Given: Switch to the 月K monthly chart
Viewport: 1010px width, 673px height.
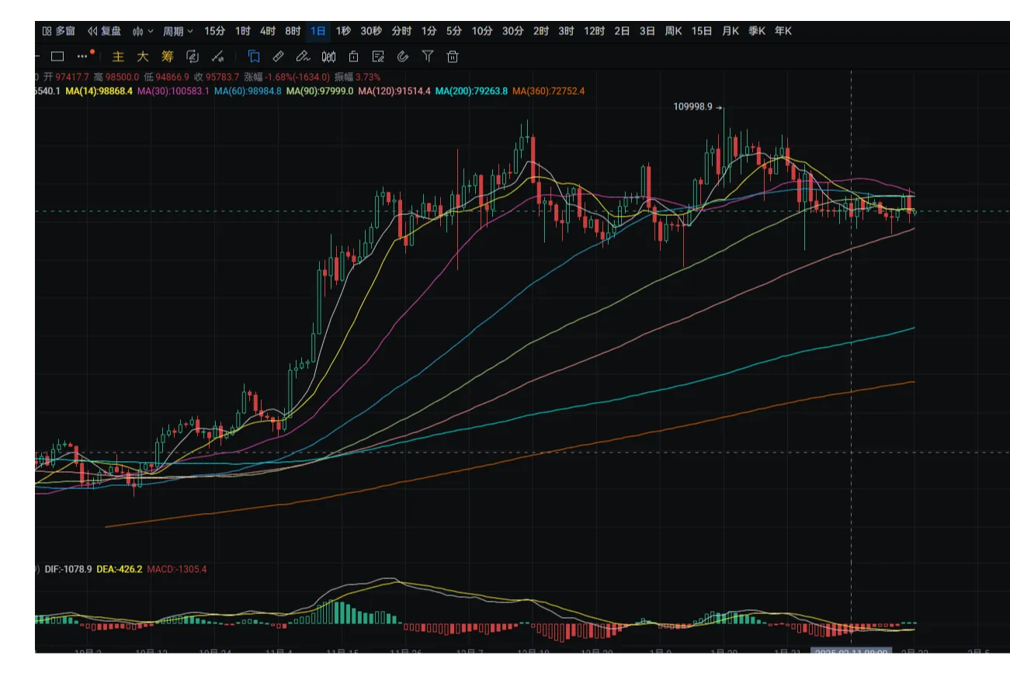Looking at the screenshot, I should click(730, 31).
